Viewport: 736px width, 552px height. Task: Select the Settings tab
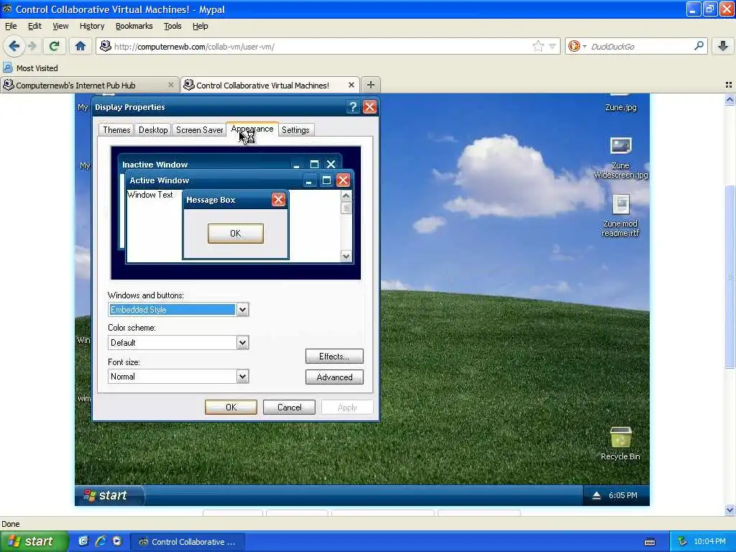pos(295,130)
